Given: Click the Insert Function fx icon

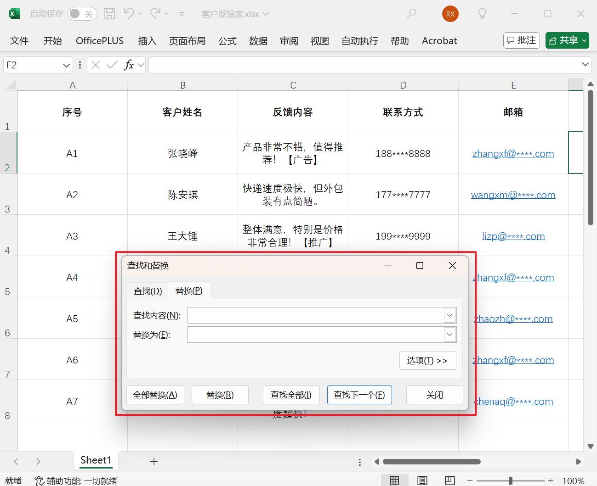Looking at the screenshot, I should tap(129, 65).
